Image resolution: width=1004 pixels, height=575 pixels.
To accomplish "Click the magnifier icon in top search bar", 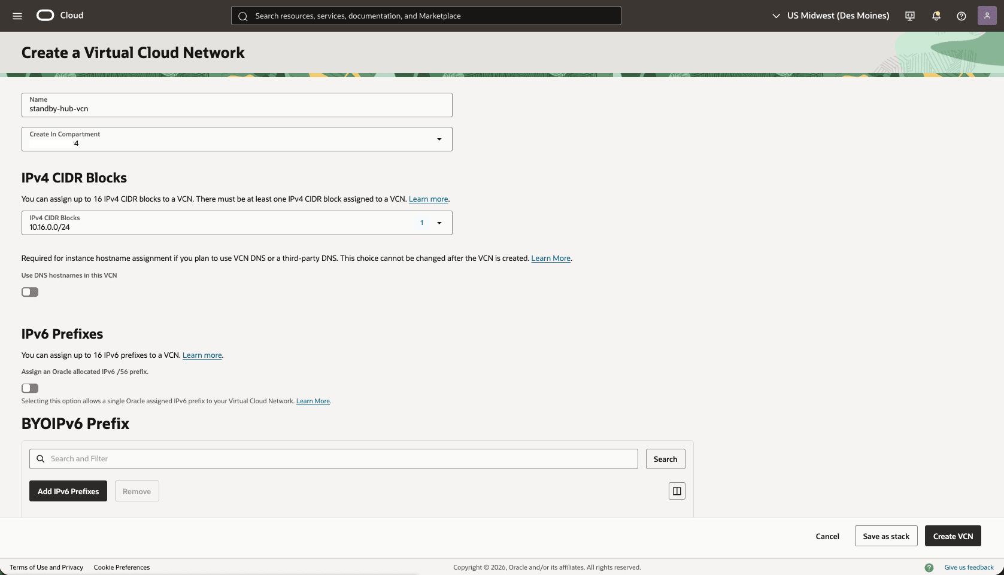I will 243,16.
